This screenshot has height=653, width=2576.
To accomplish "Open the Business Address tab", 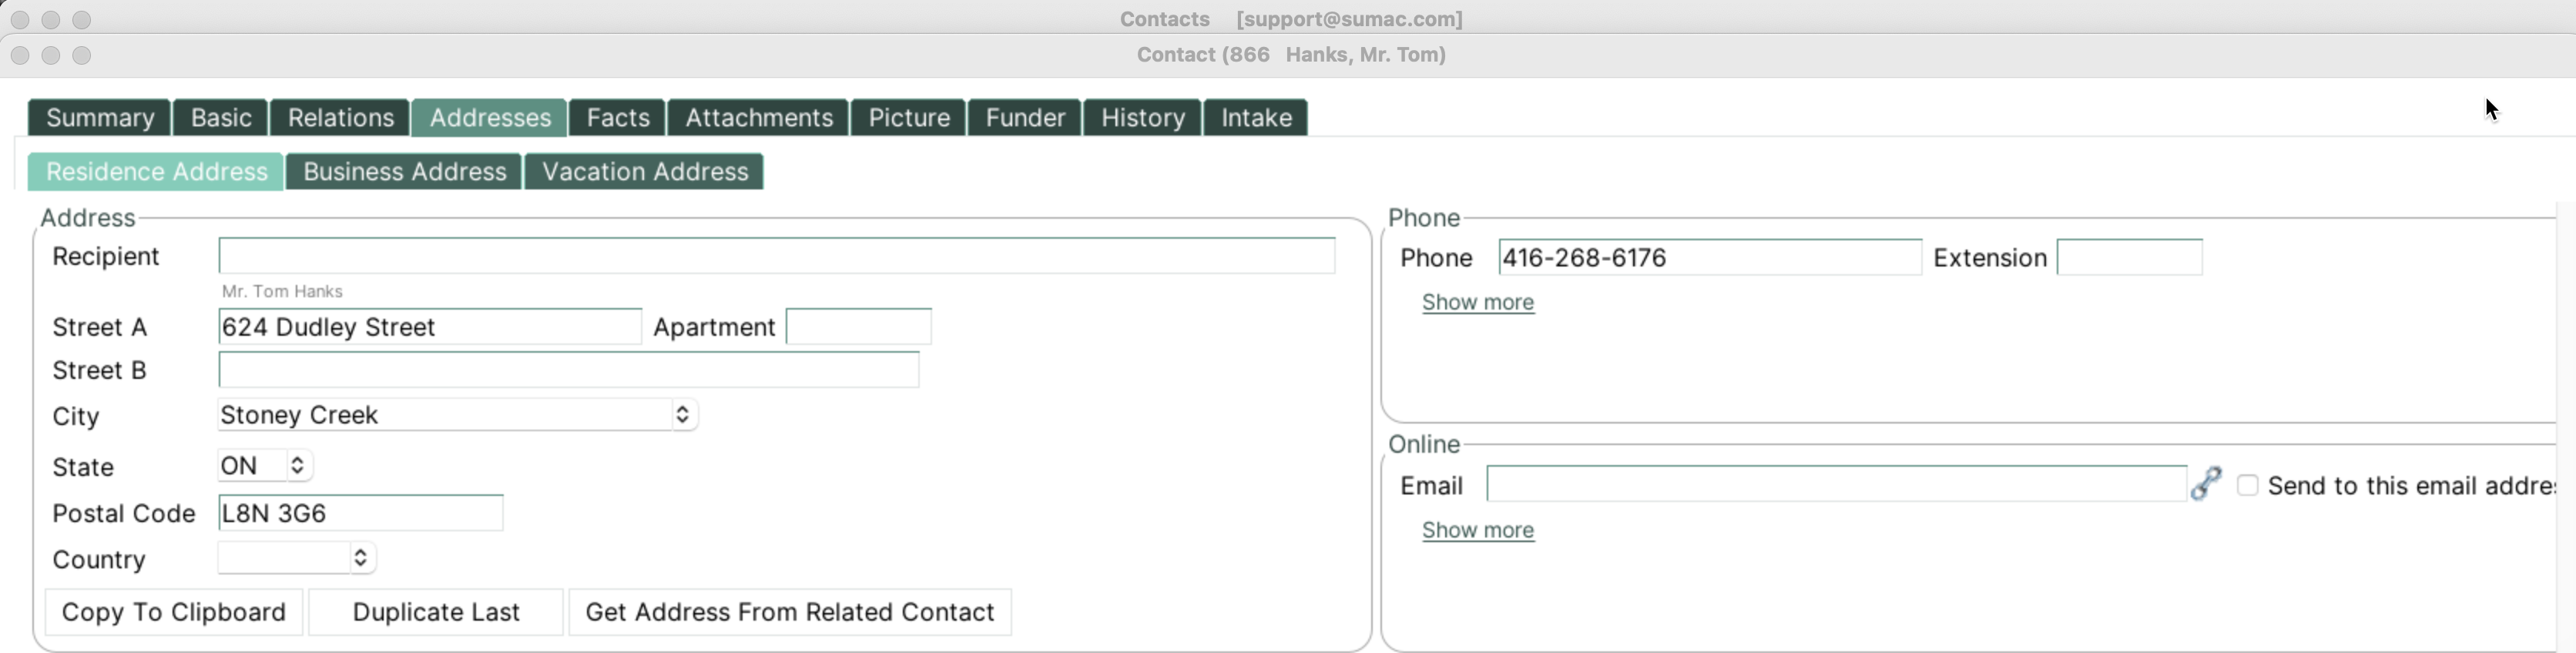I will [x=404, y=171].
